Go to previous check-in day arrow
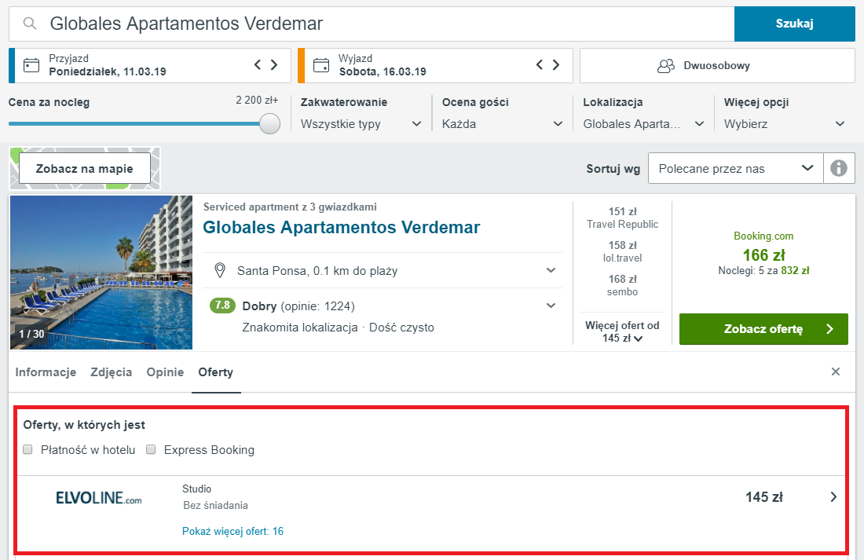The width and height of the screenshot is (864, 560). coord(258,65)
